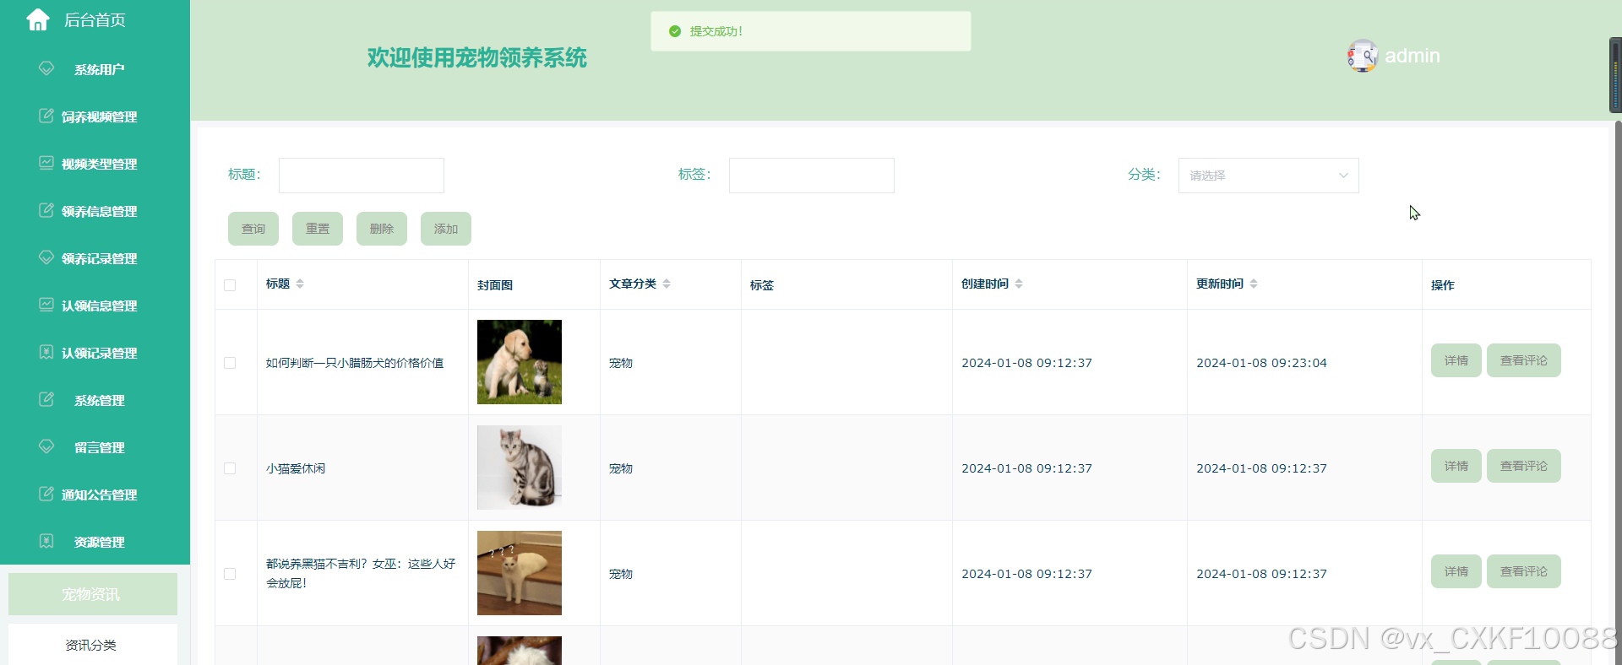Click the tabby cat cover thumbnail

(x=520, y=468)
